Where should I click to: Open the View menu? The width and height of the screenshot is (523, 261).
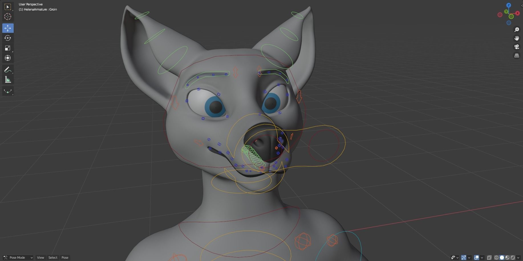40,258
